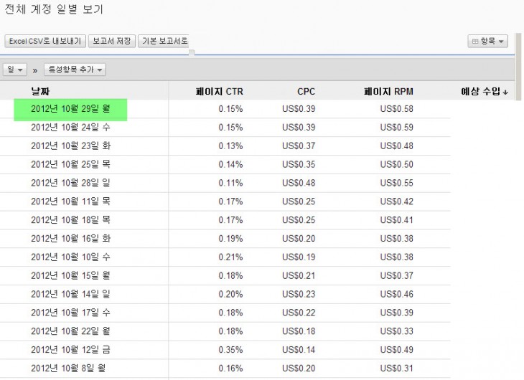Sort by the 날짜 column header

(x=40, y=91)
